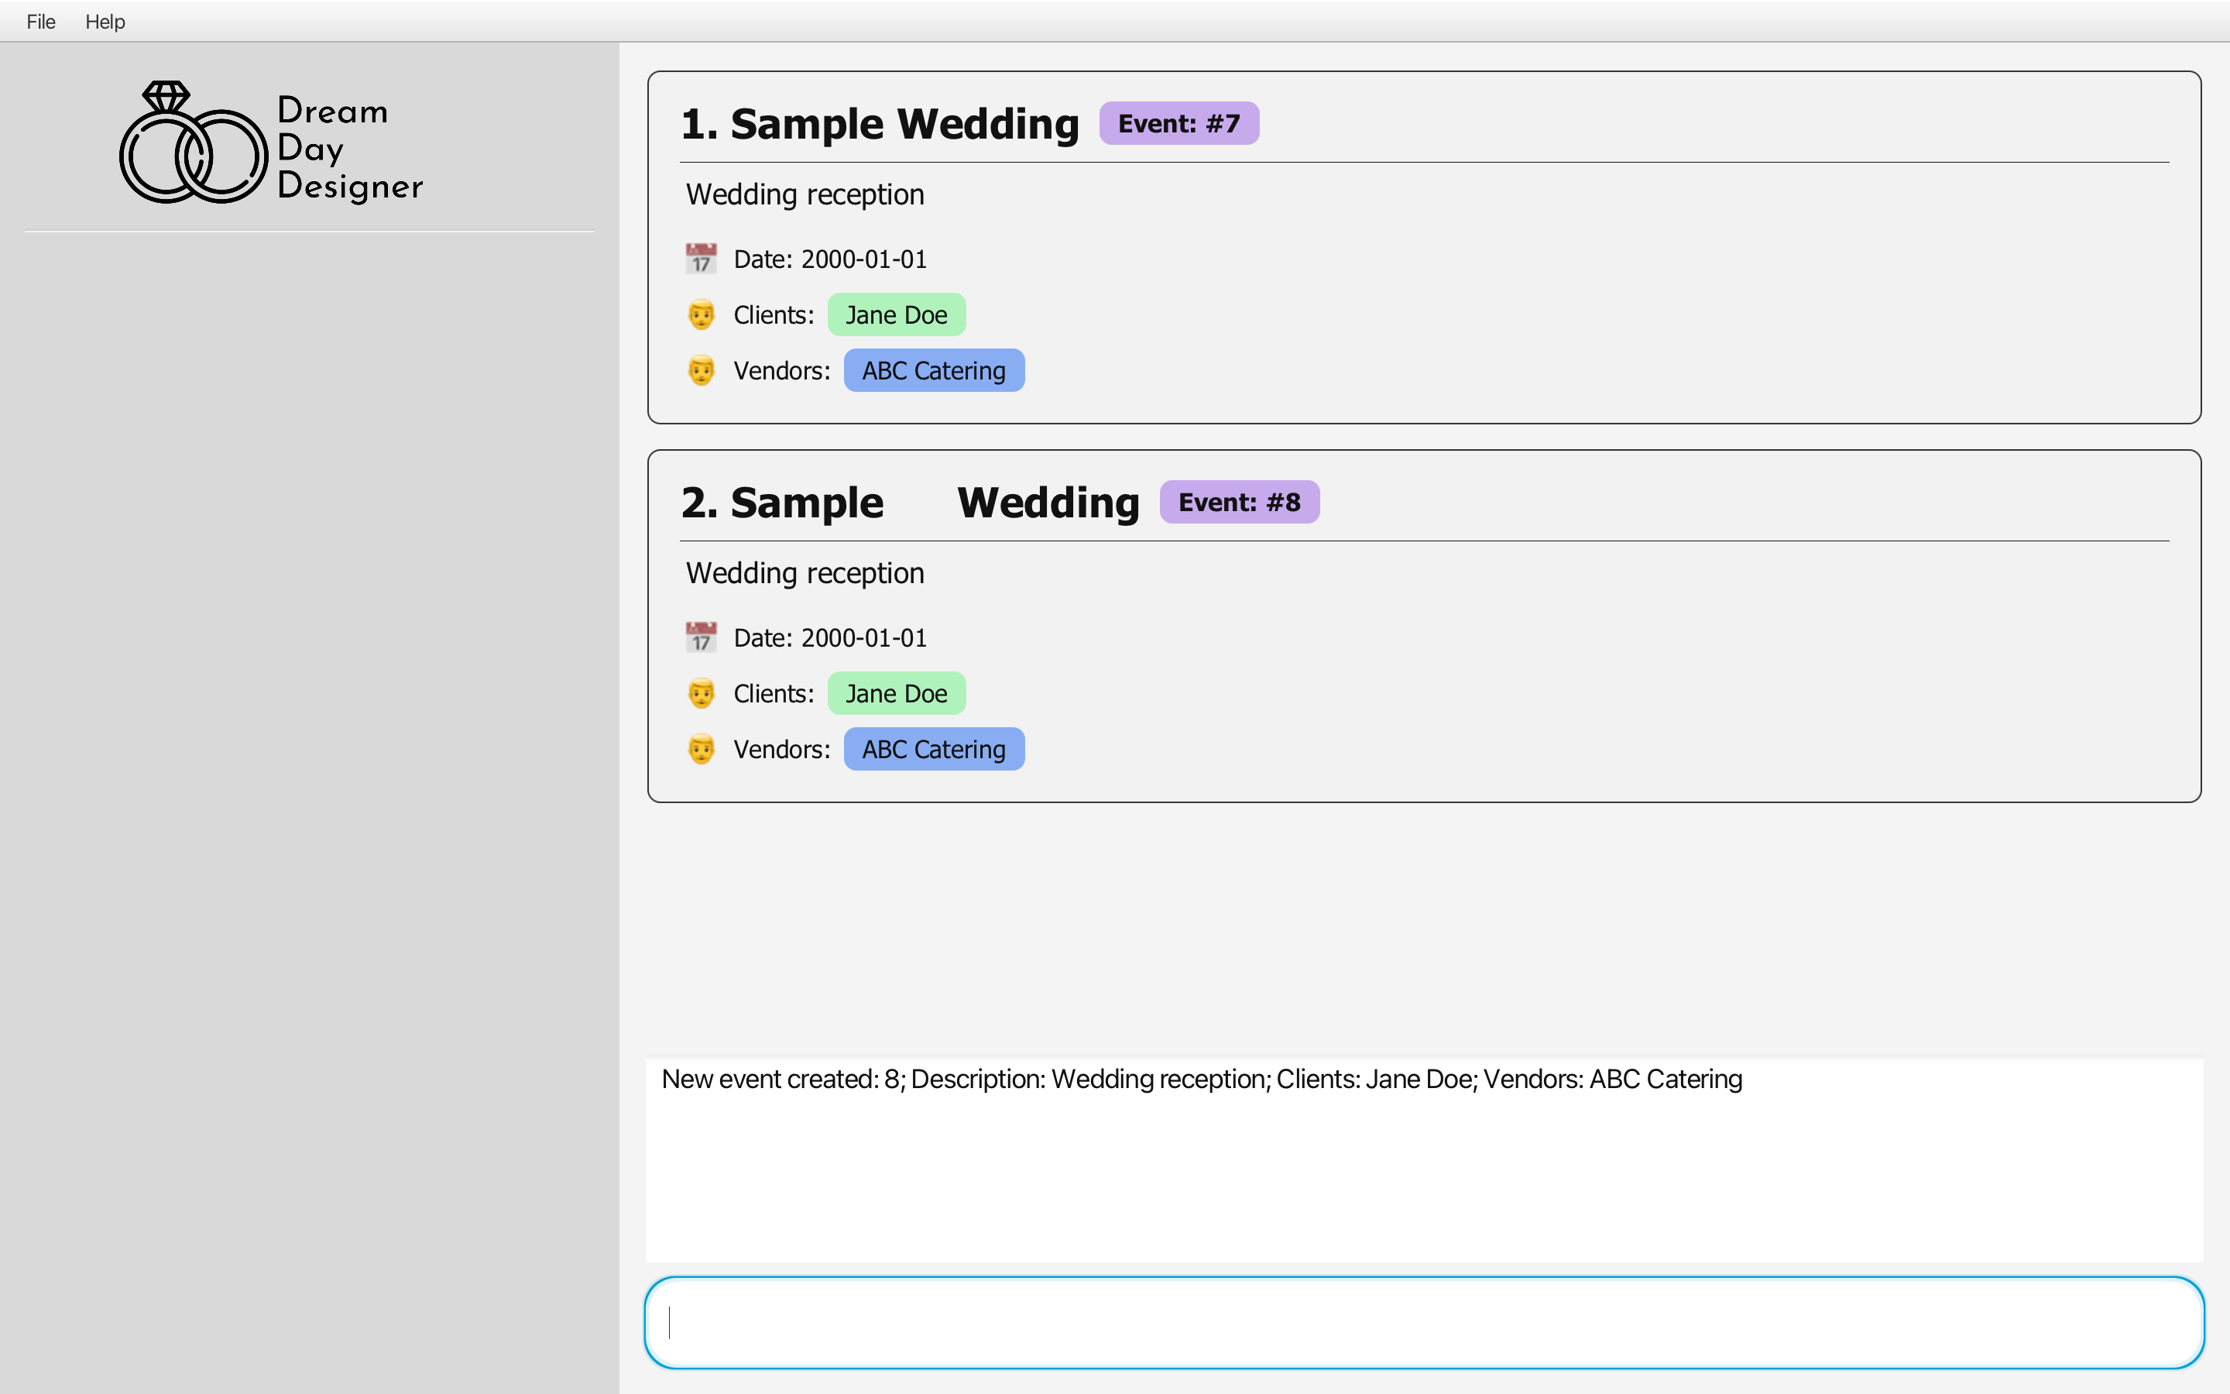2230x1394 pixels.
Task: Click the calendar icon in Event #8 card
Action: click(702, 638)
